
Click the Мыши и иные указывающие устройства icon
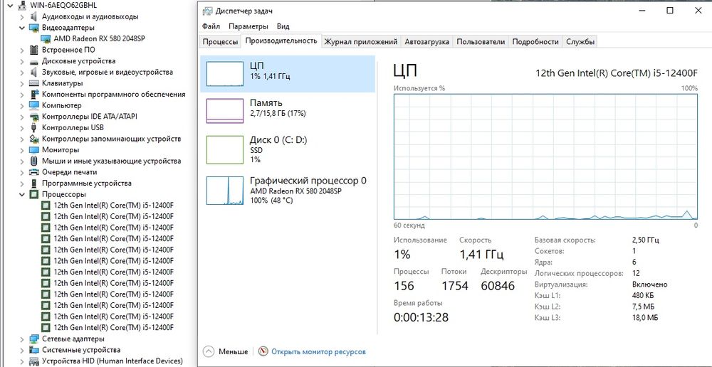33,161
